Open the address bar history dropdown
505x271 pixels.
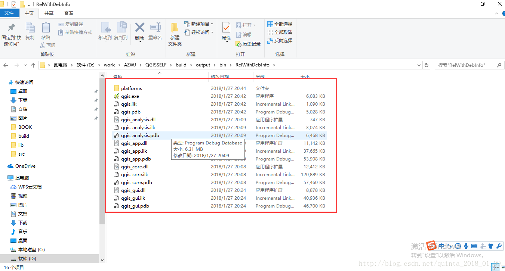419,65
